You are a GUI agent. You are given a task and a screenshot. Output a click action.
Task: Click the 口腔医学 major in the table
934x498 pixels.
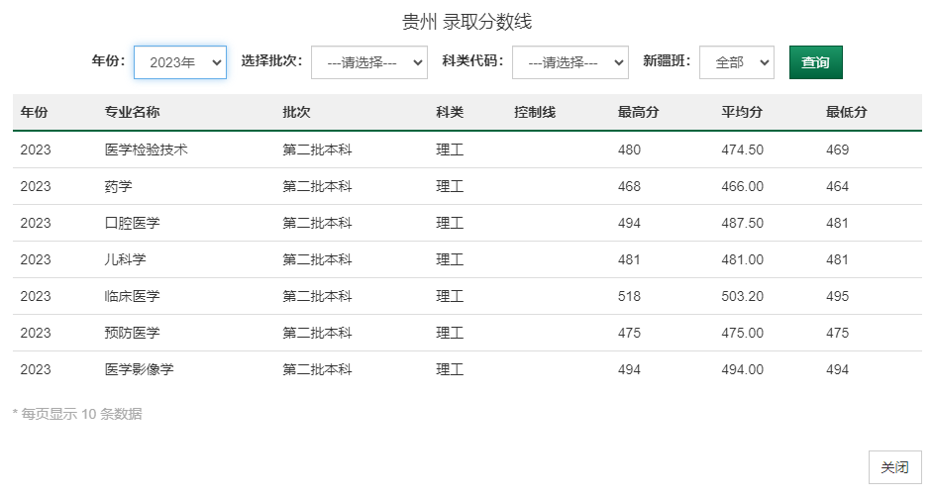[x=132, y=223]
